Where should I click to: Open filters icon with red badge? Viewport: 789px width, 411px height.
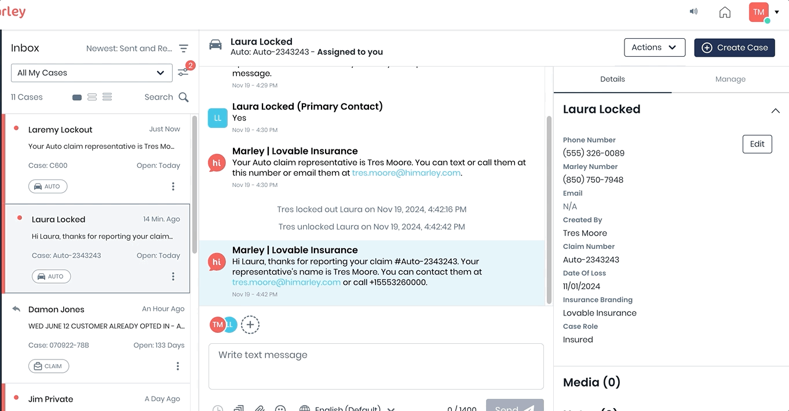point(183,72)
